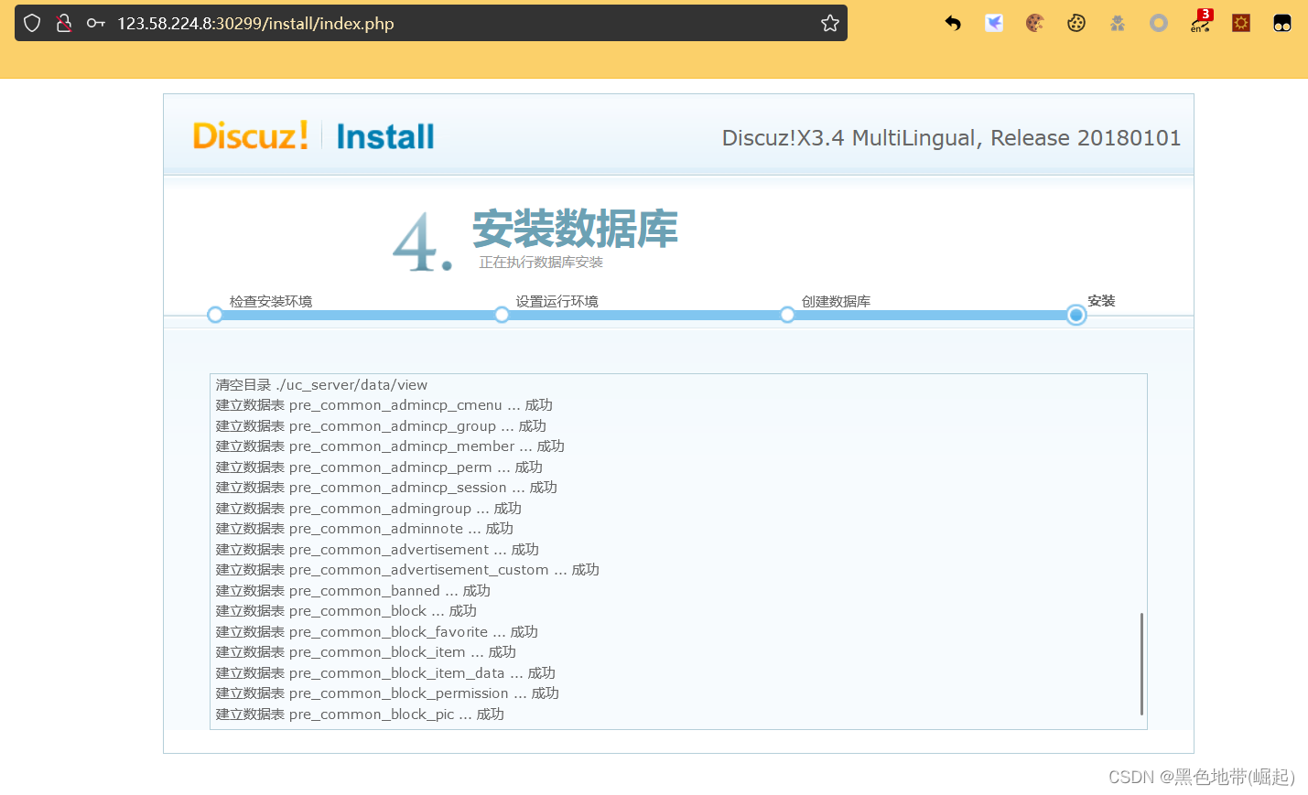
Task: Click the installation progress bar
Action: (641, 315)
